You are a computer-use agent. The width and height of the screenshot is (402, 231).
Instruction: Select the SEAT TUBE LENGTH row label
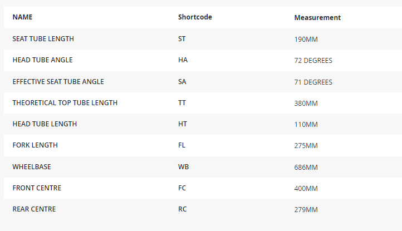(x=43, y=39)
